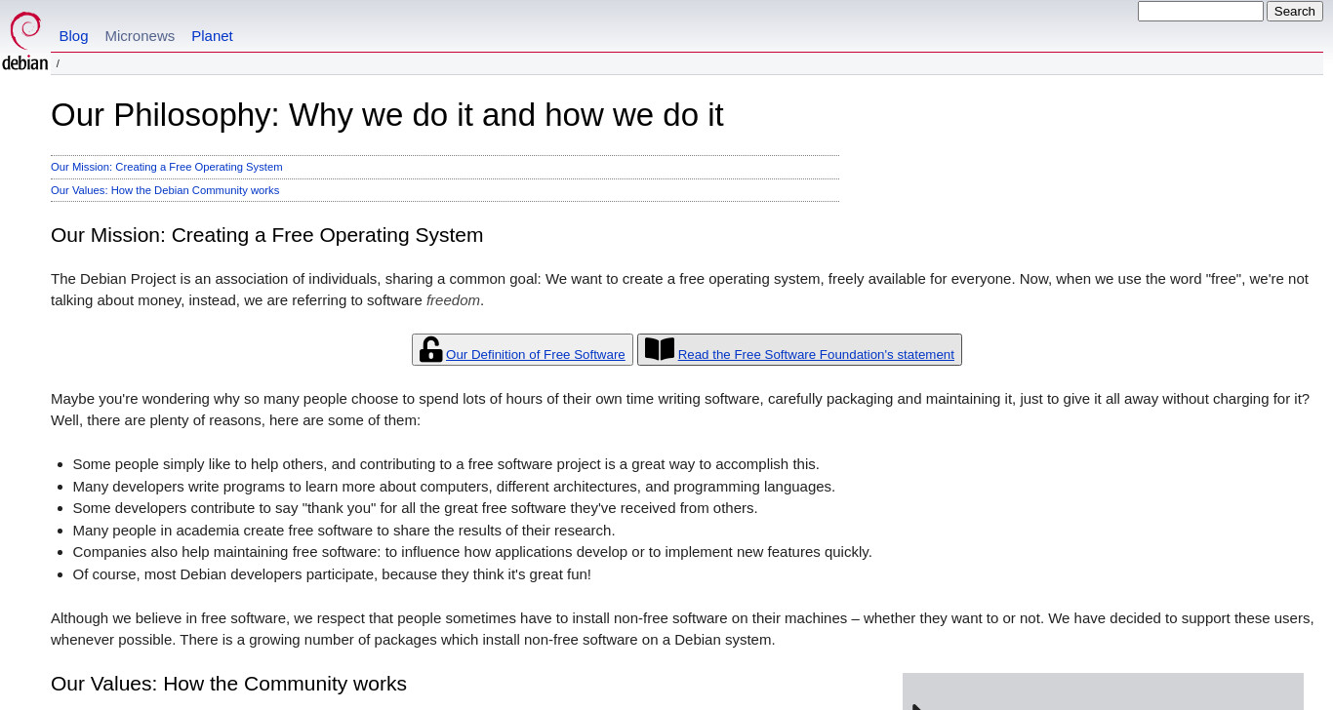Focus the search text field
1333x710 pixels.
click(x=1200, y=11)
